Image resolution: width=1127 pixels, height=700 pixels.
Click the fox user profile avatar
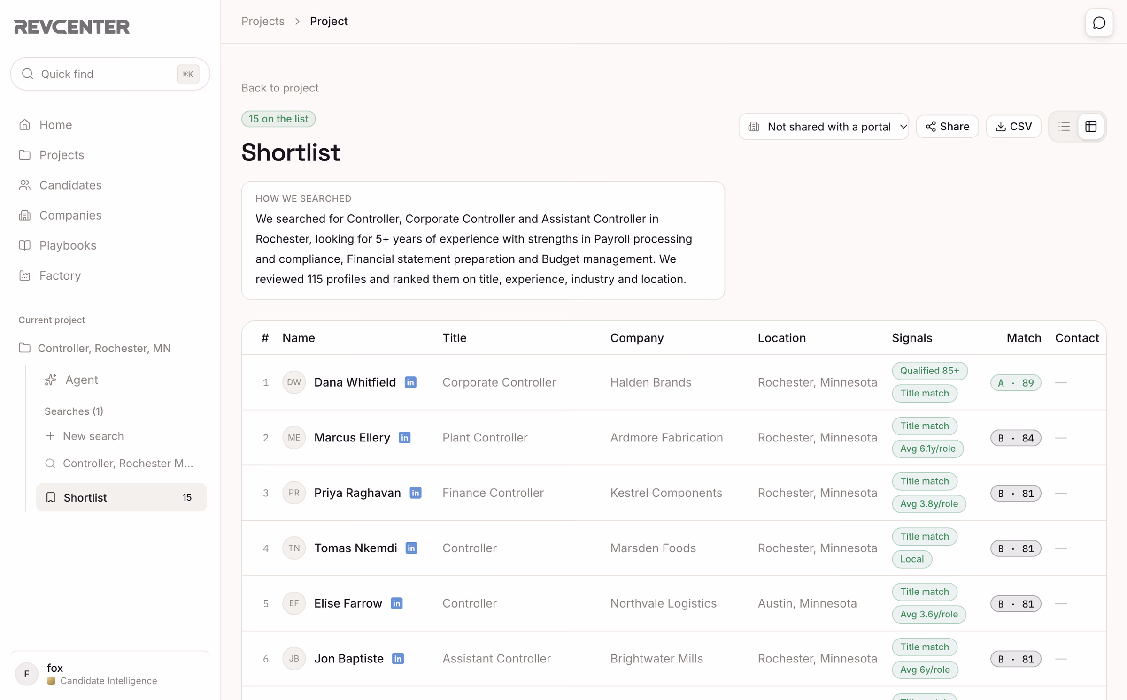(x=27, y=674)
